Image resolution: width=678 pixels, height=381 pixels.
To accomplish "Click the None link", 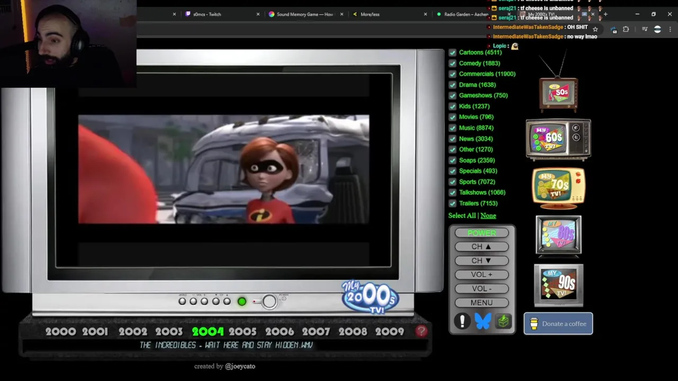I will pyautogui.click(x=488, y=215).
